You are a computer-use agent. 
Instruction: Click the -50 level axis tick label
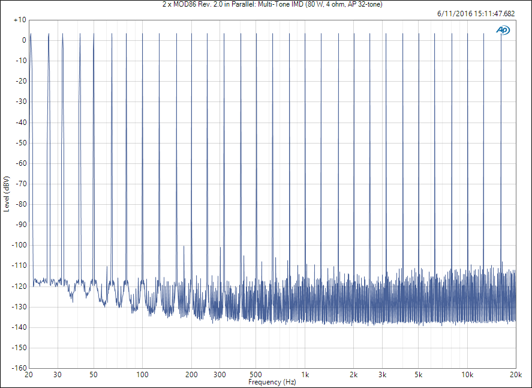coord(21,143)
